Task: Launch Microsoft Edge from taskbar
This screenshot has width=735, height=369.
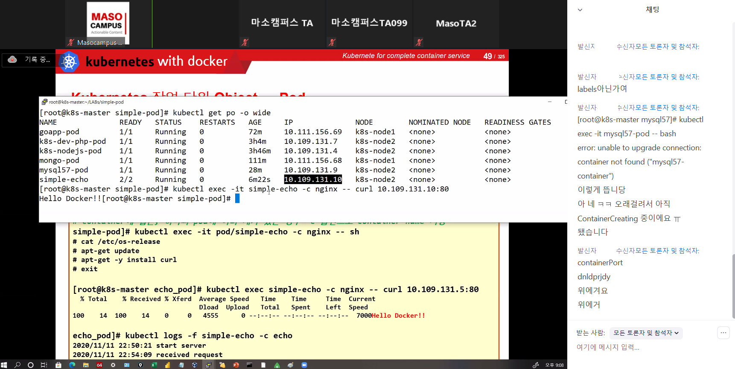Action: click(72, 365)
